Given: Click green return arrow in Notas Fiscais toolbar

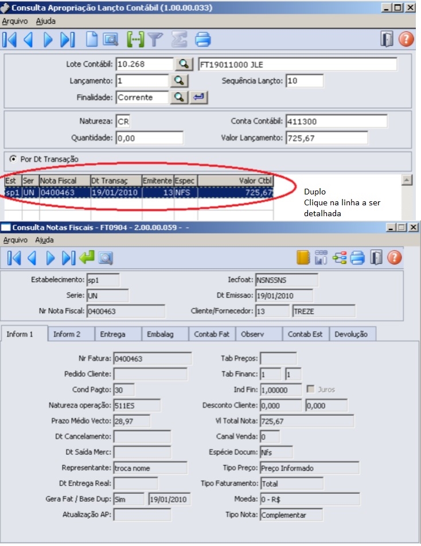Looking at the screenshot, I should pyautogui.click(x=87, y=258).
